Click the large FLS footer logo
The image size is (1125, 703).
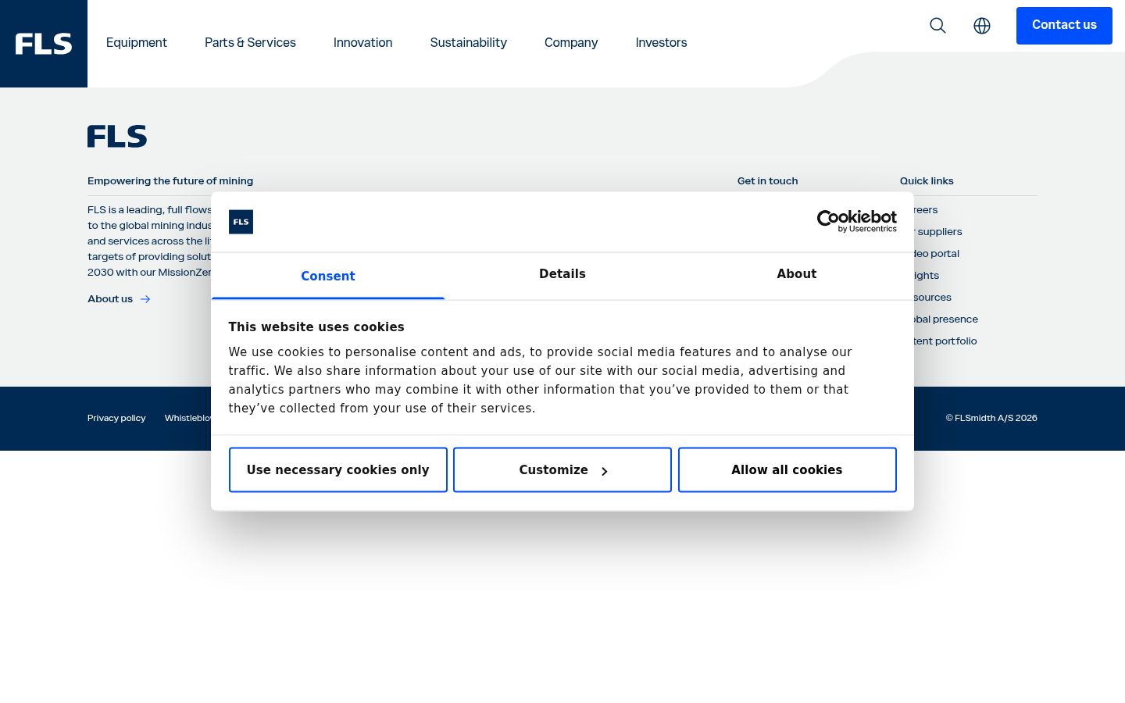pos(117,136)
